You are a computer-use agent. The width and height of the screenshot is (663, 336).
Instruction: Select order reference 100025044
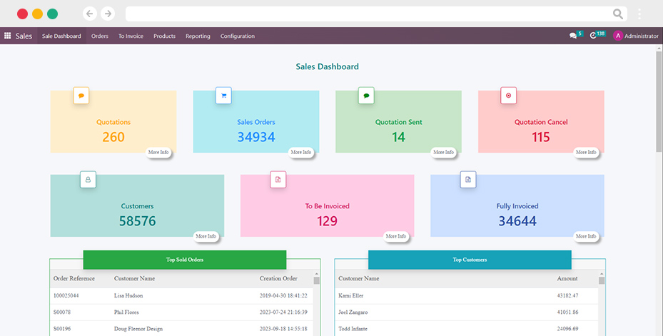[66, 295]
